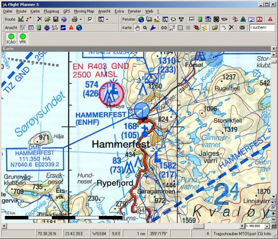Open the text label 'ab' window icon
The height and width of the screenshot is (239, 278).
[x=192, y=19]
